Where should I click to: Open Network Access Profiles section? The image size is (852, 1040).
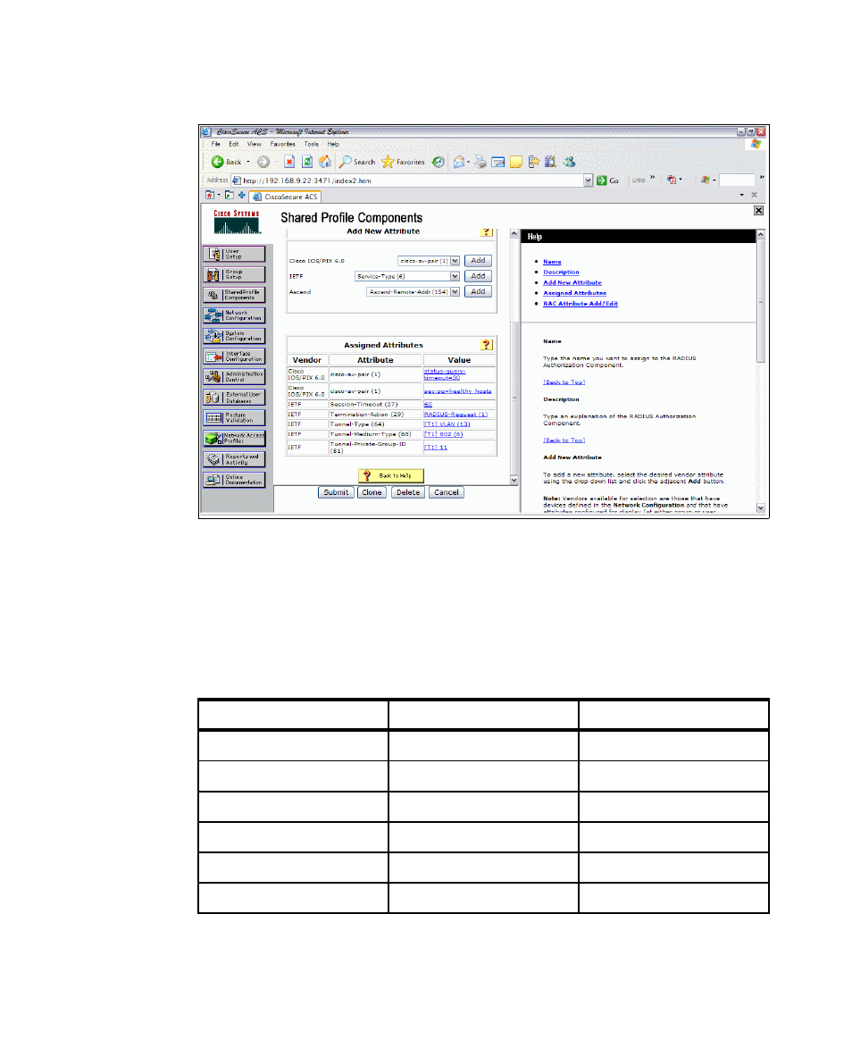(x=234, y=439)
